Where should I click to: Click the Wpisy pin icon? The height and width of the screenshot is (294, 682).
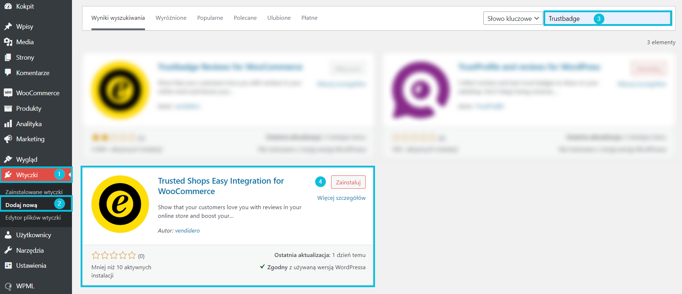pos(8,27)
